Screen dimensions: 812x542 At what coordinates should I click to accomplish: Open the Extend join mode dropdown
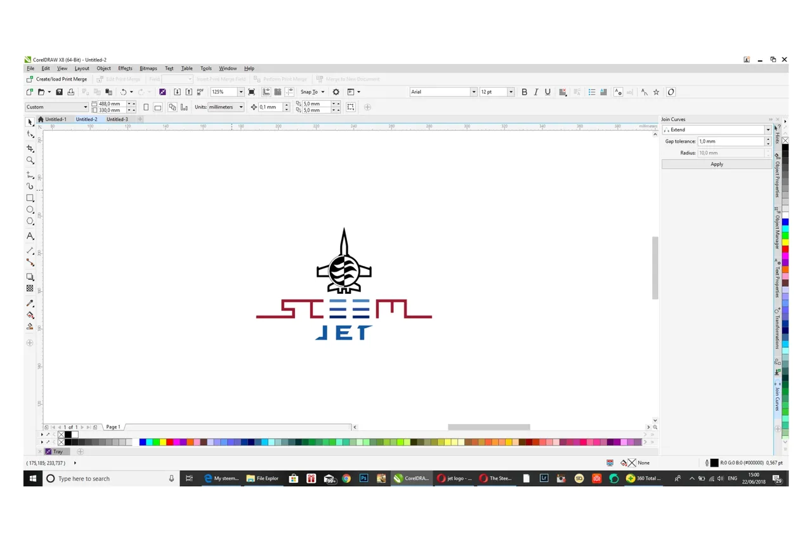[768, 129]
